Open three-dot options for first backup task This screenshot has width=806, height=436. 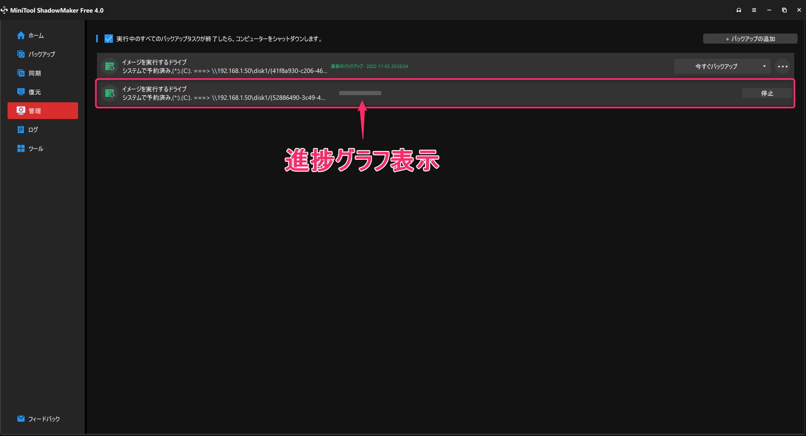pos(782,66)
